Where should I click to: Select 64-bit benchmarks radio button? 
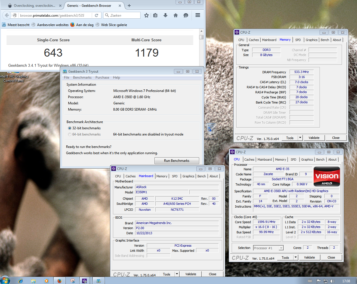coord(70,134)
